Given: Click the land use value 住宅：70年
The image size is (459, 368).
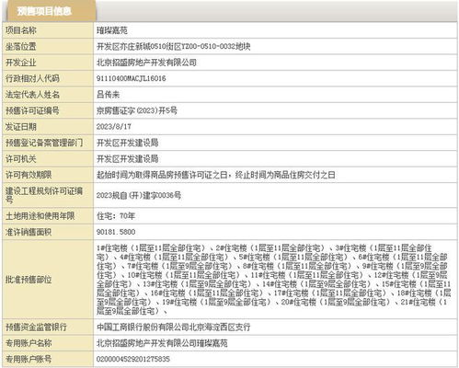Looking at the screenshot, I should (x=116, y=216).
